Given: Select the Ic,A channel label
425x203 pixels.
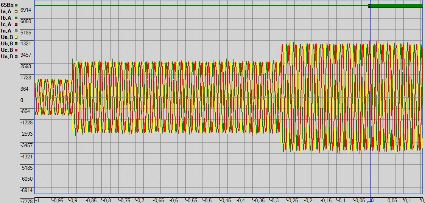Looking at the screenshot, I should pyautogui.click(x=6, y=24).
